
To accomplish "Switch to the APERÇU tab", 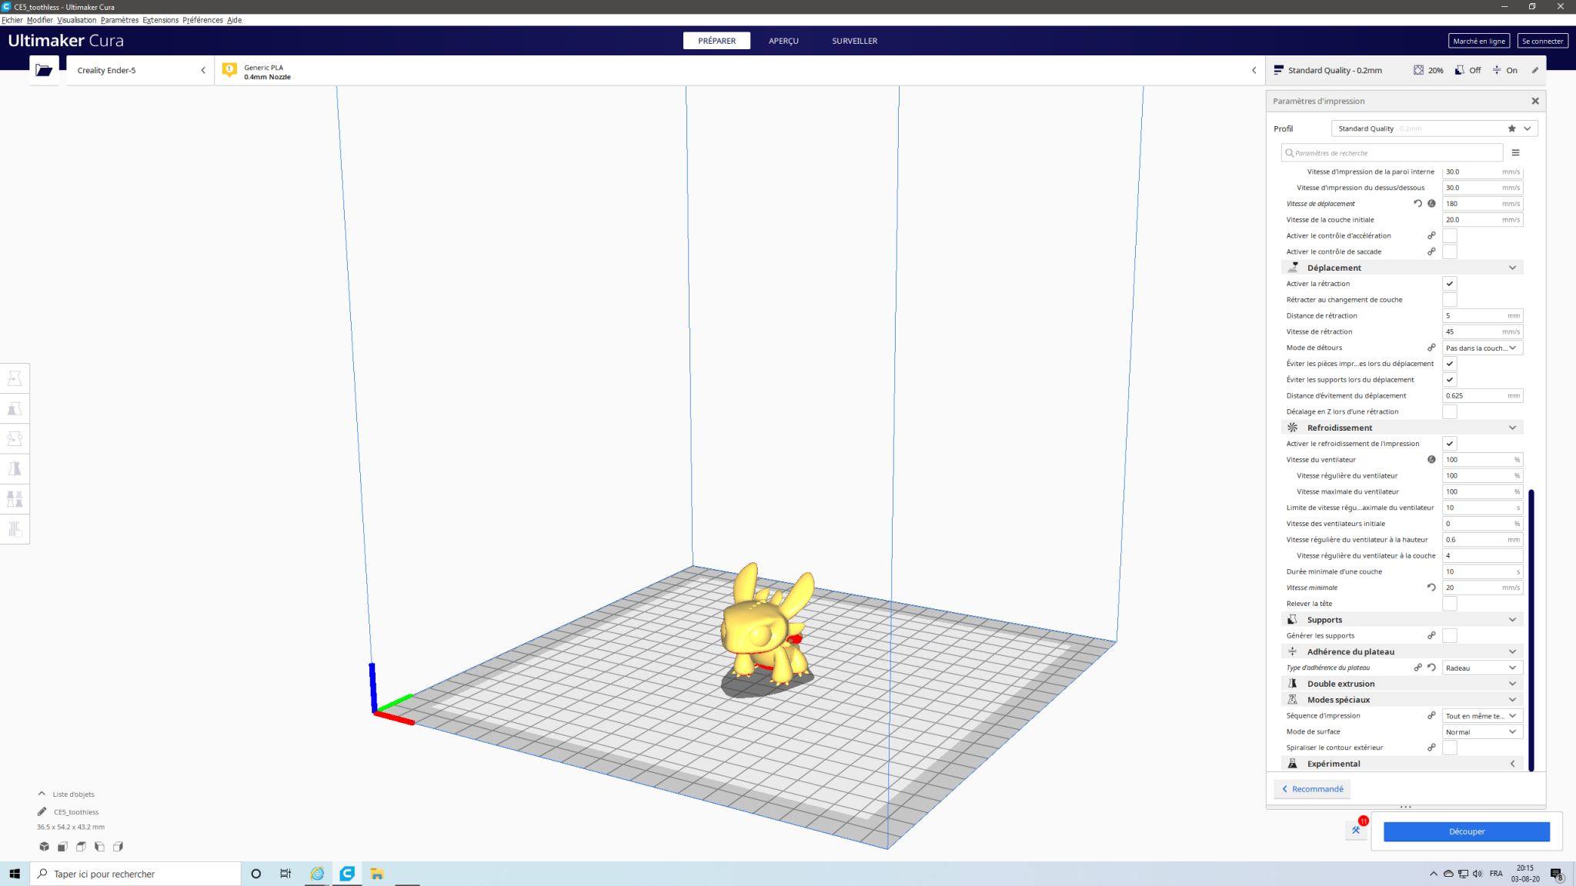I will pos(783,41).
